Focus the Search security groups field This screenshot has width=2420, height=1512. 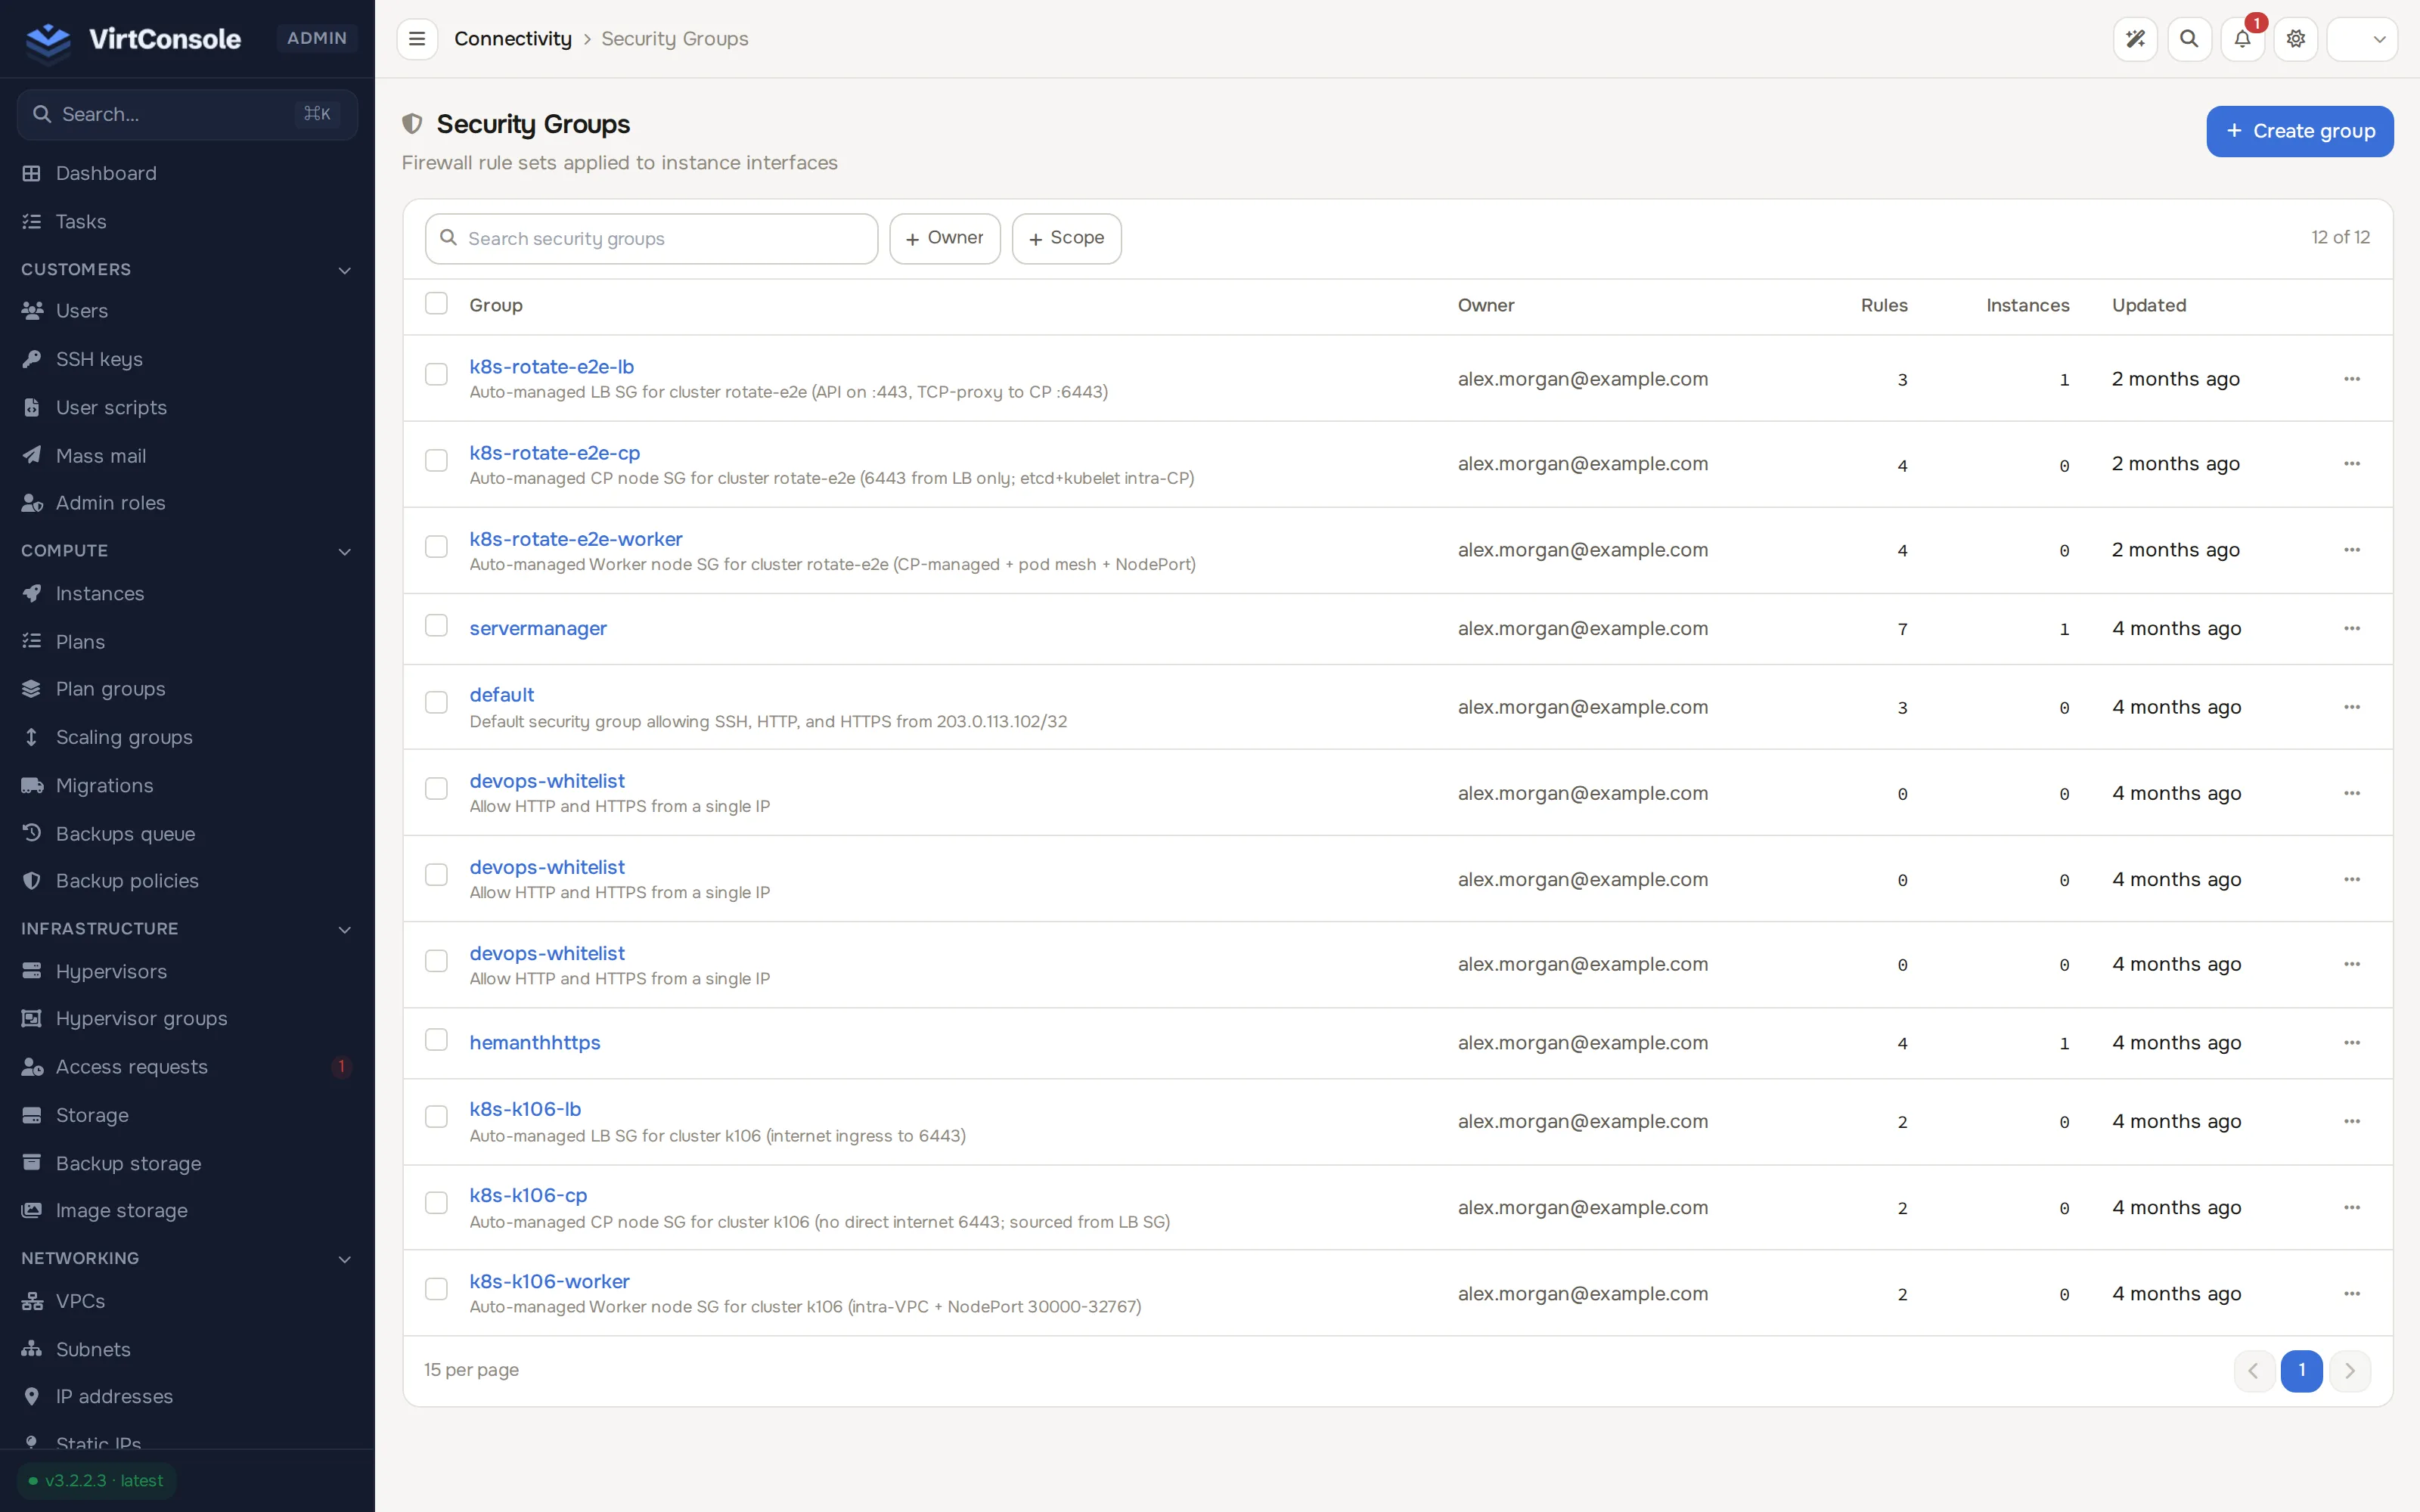(652, 239)
